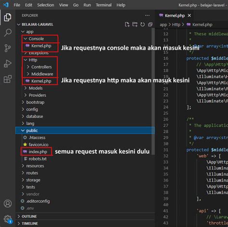Open the .htaccess file
The height and width of the screenshot is (227, 228).
tap(85, 138)
